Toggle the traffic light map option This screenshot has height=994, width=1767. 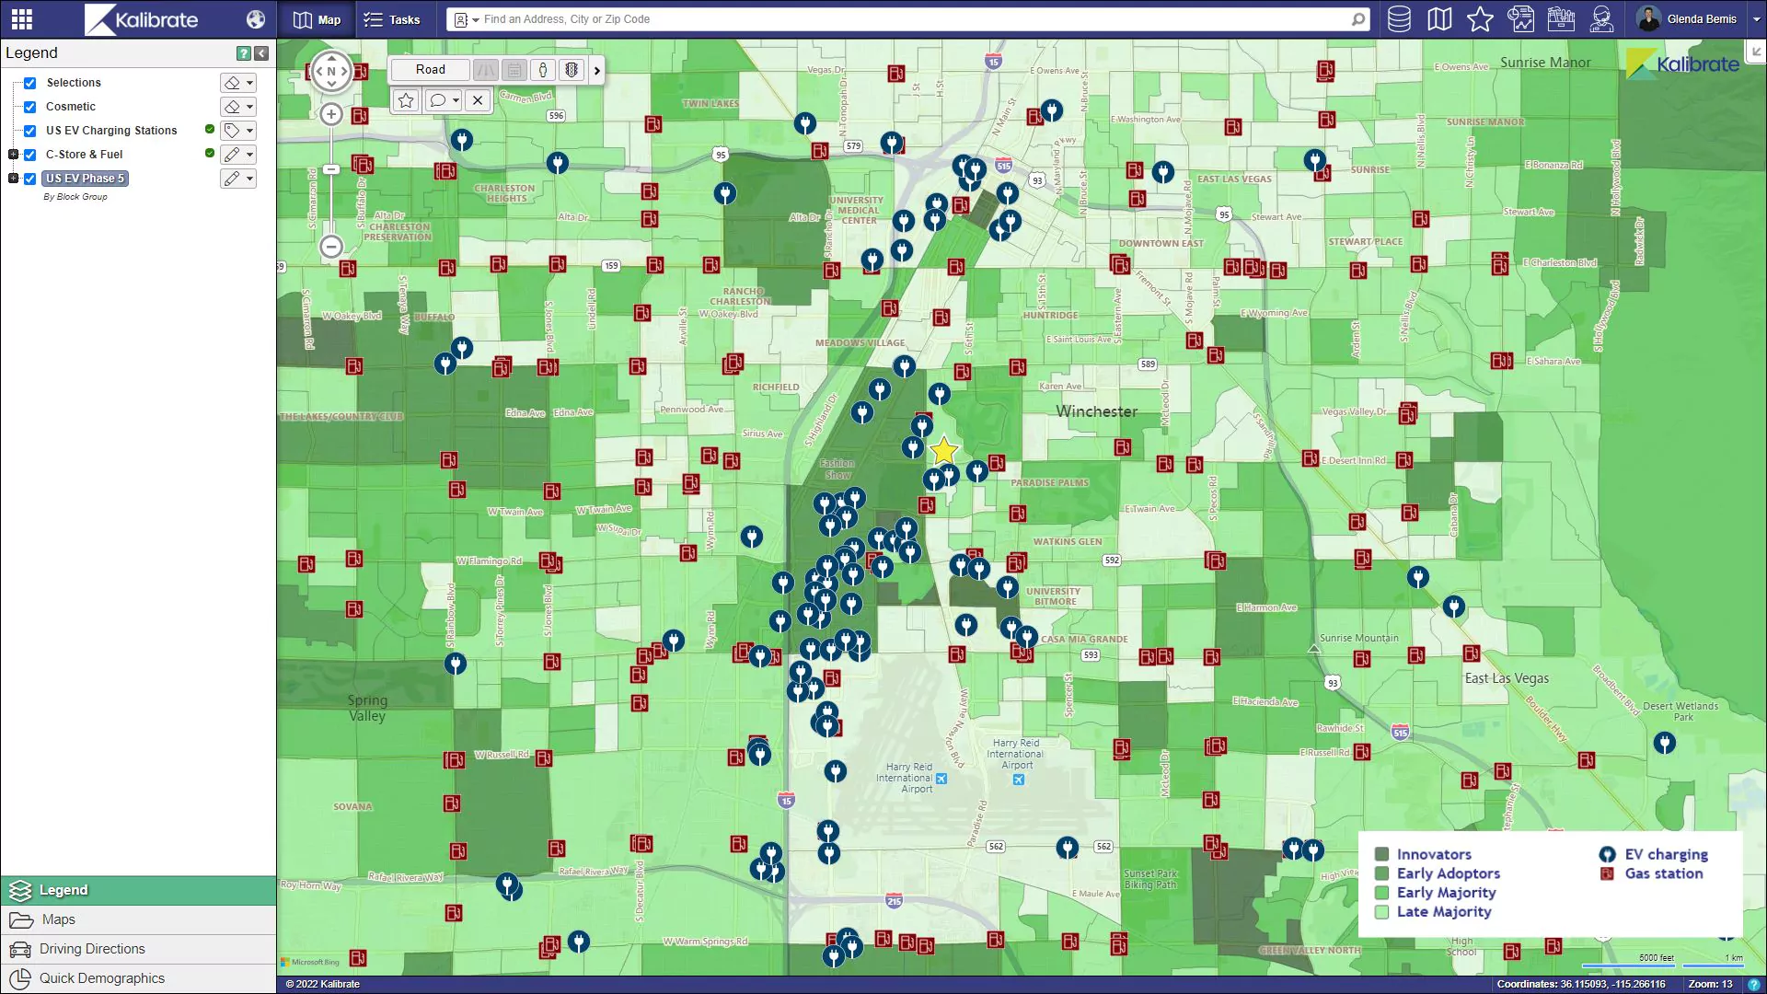click(572, 70)
